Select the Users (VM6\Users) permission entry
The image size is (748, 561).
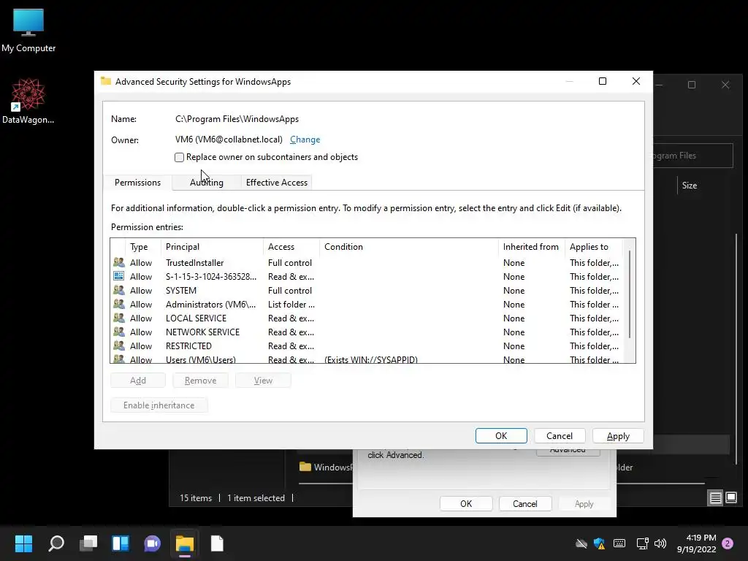(367, 359)
